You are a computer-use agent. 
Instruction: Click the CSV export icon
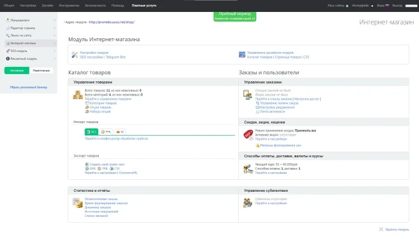click(112, 169)
